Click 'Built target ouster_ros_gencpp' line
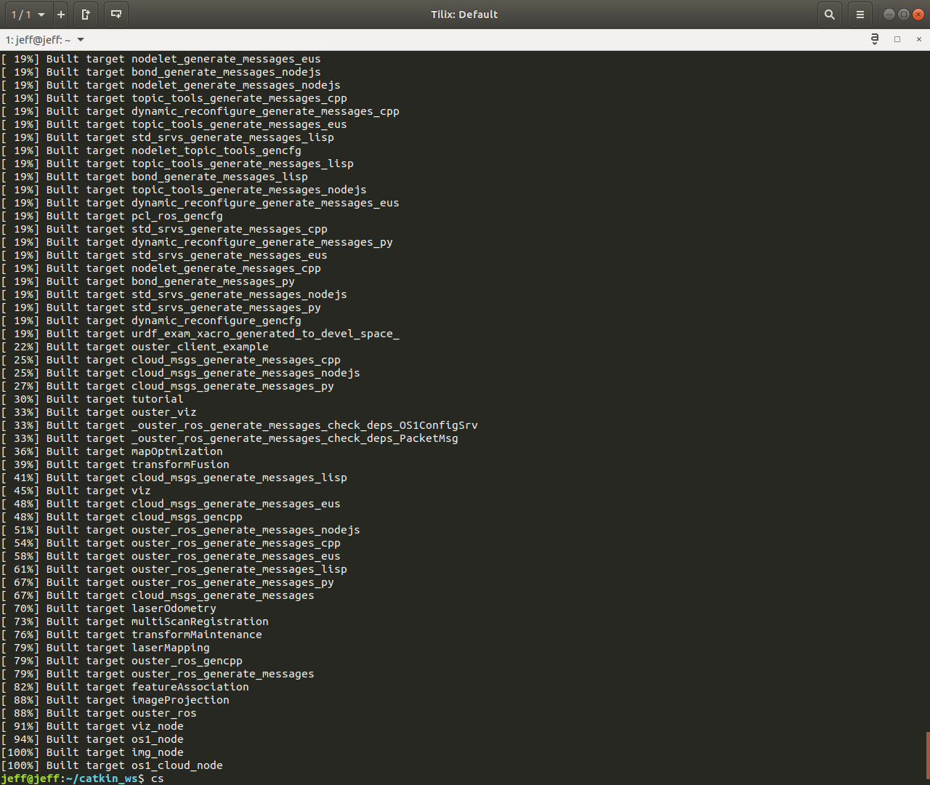This screenshot has width=930, height=785. coord(121,661)
